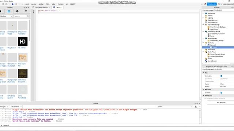Viewport: 234px width, 131px height.
Task: Click the Server script icon in Explorer
Action: coord(209,36)
